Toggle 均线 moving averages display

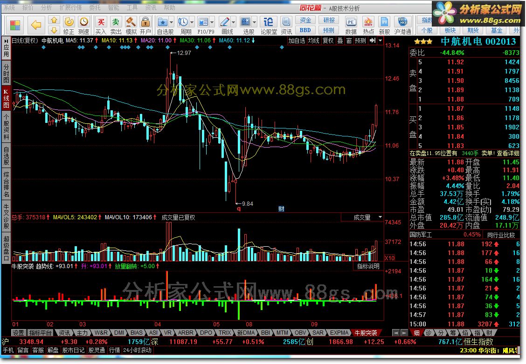pyautogui.click(x=314, y=40)
